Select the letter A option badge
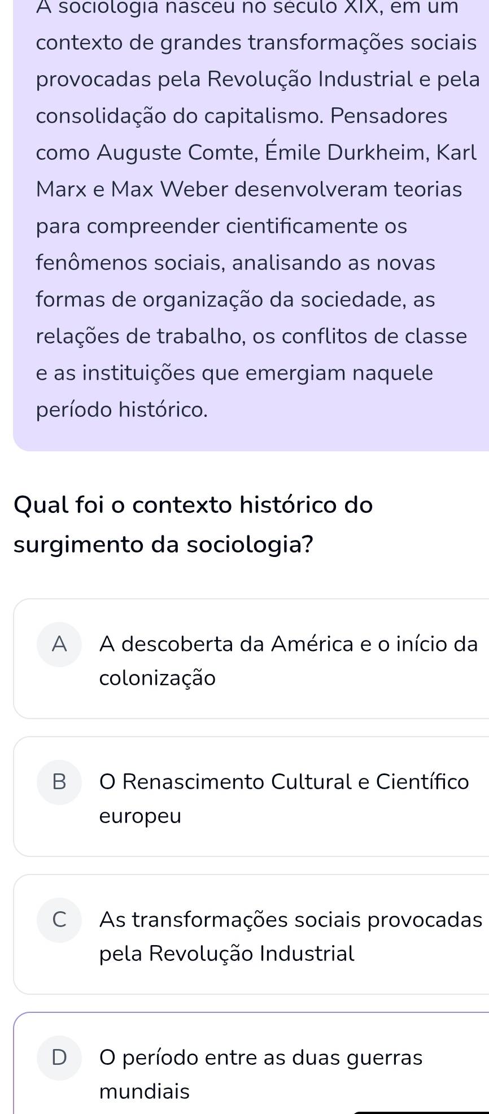This screenshot has height=1114, width=489. 59,645
